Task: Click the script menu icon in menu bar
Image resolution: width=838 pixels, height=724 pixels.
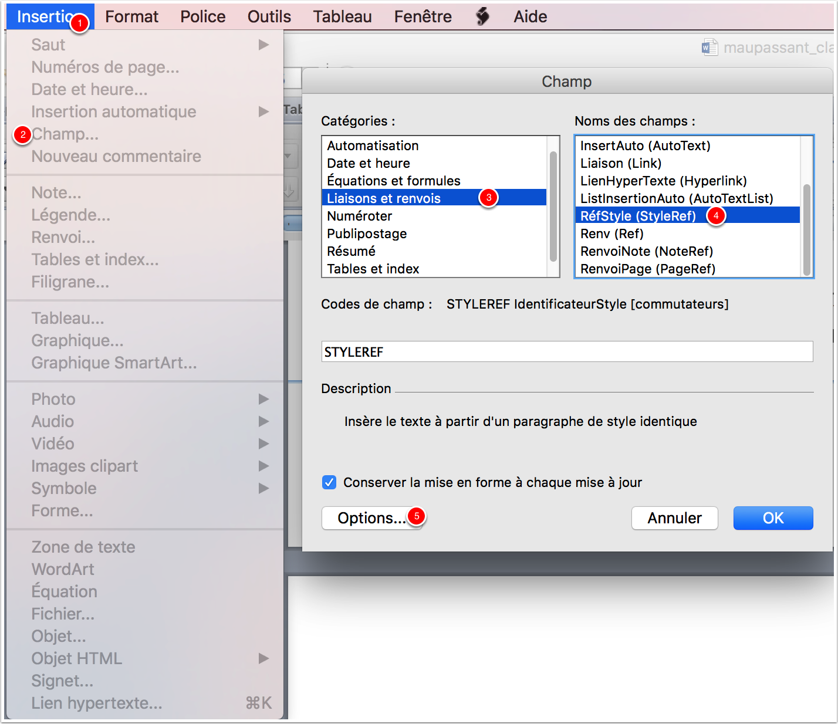Action: (482, 16)
